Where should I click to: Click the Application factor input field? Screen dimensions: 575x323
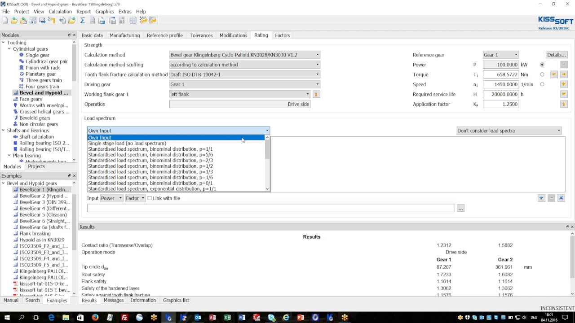[x=501, y=104]
